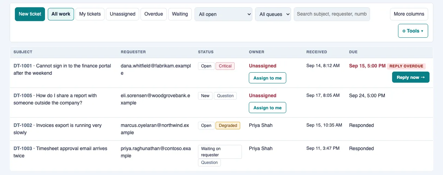Click requester dana.whitfield@fabrikam.example
This screenshot has width=443, height=175.
click(x=156, y=70)
